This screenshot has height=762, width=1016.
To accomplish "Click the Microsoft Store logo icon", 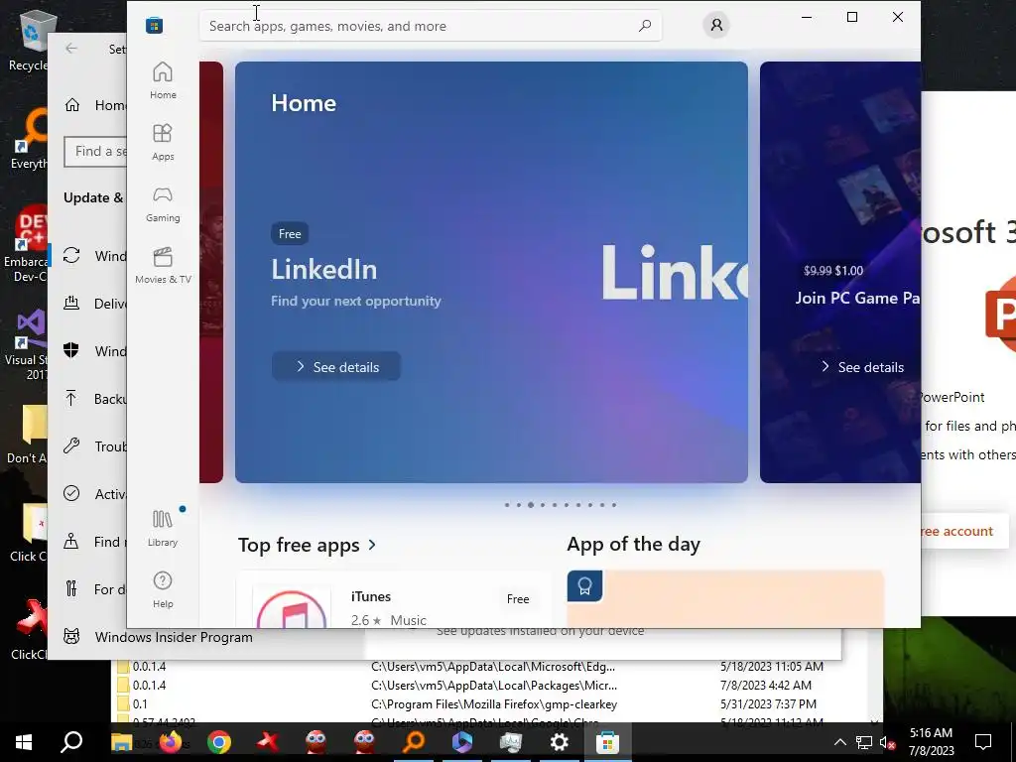I will [x=154, y=25].
